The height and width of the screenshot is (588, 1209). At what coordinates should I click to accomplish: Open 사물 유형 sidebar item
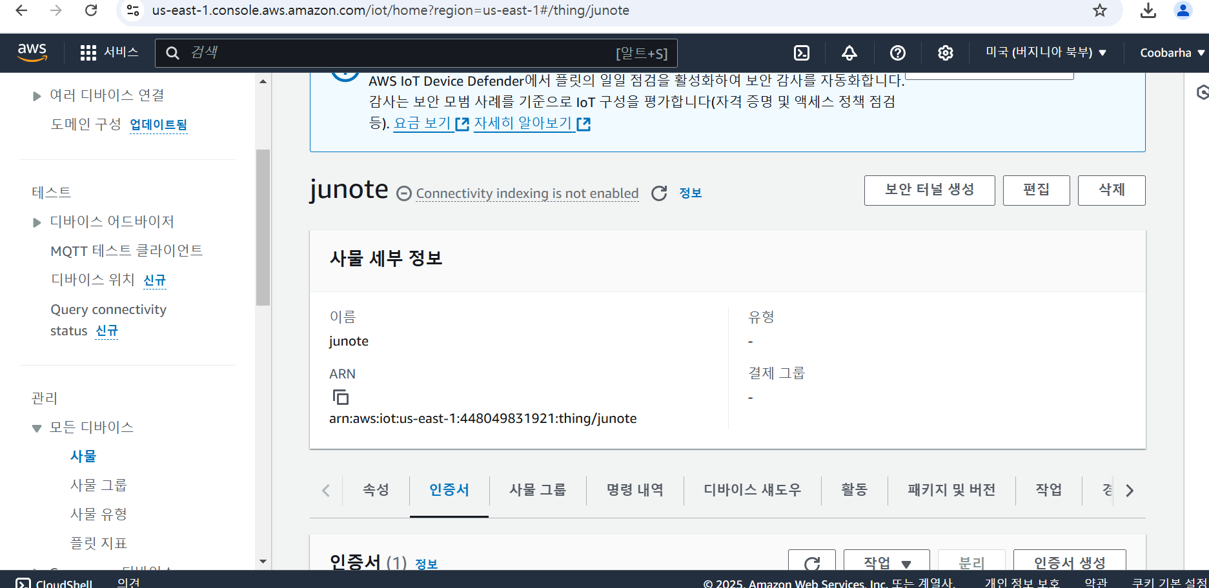(98, 514)
